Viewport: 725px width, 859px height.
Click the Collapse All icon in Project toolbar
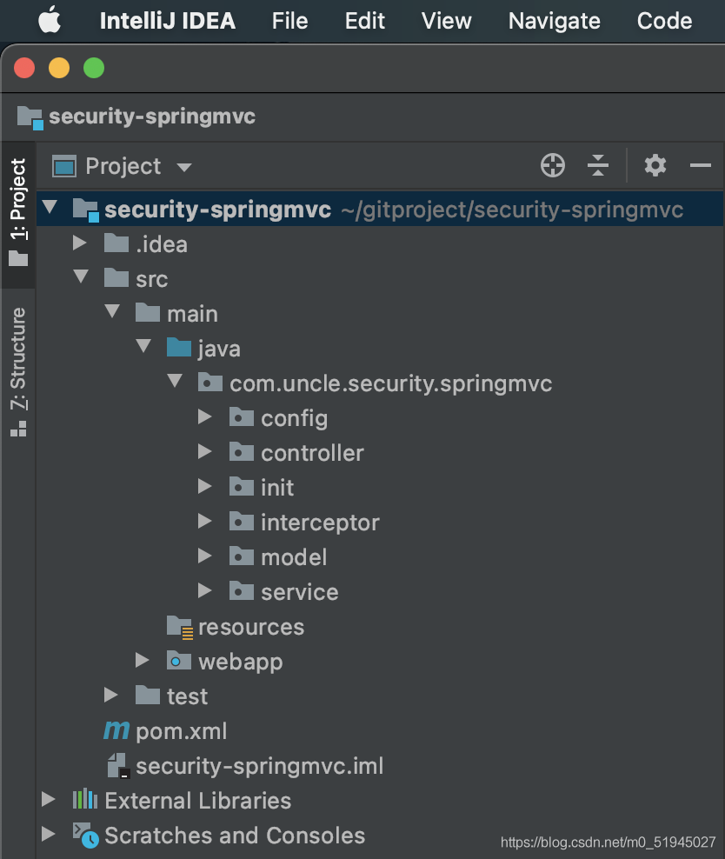(x=598, y=165)
